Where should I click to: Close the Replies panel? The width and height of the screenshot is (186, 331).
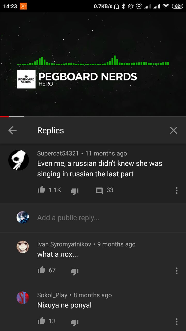tap(174, 130)
